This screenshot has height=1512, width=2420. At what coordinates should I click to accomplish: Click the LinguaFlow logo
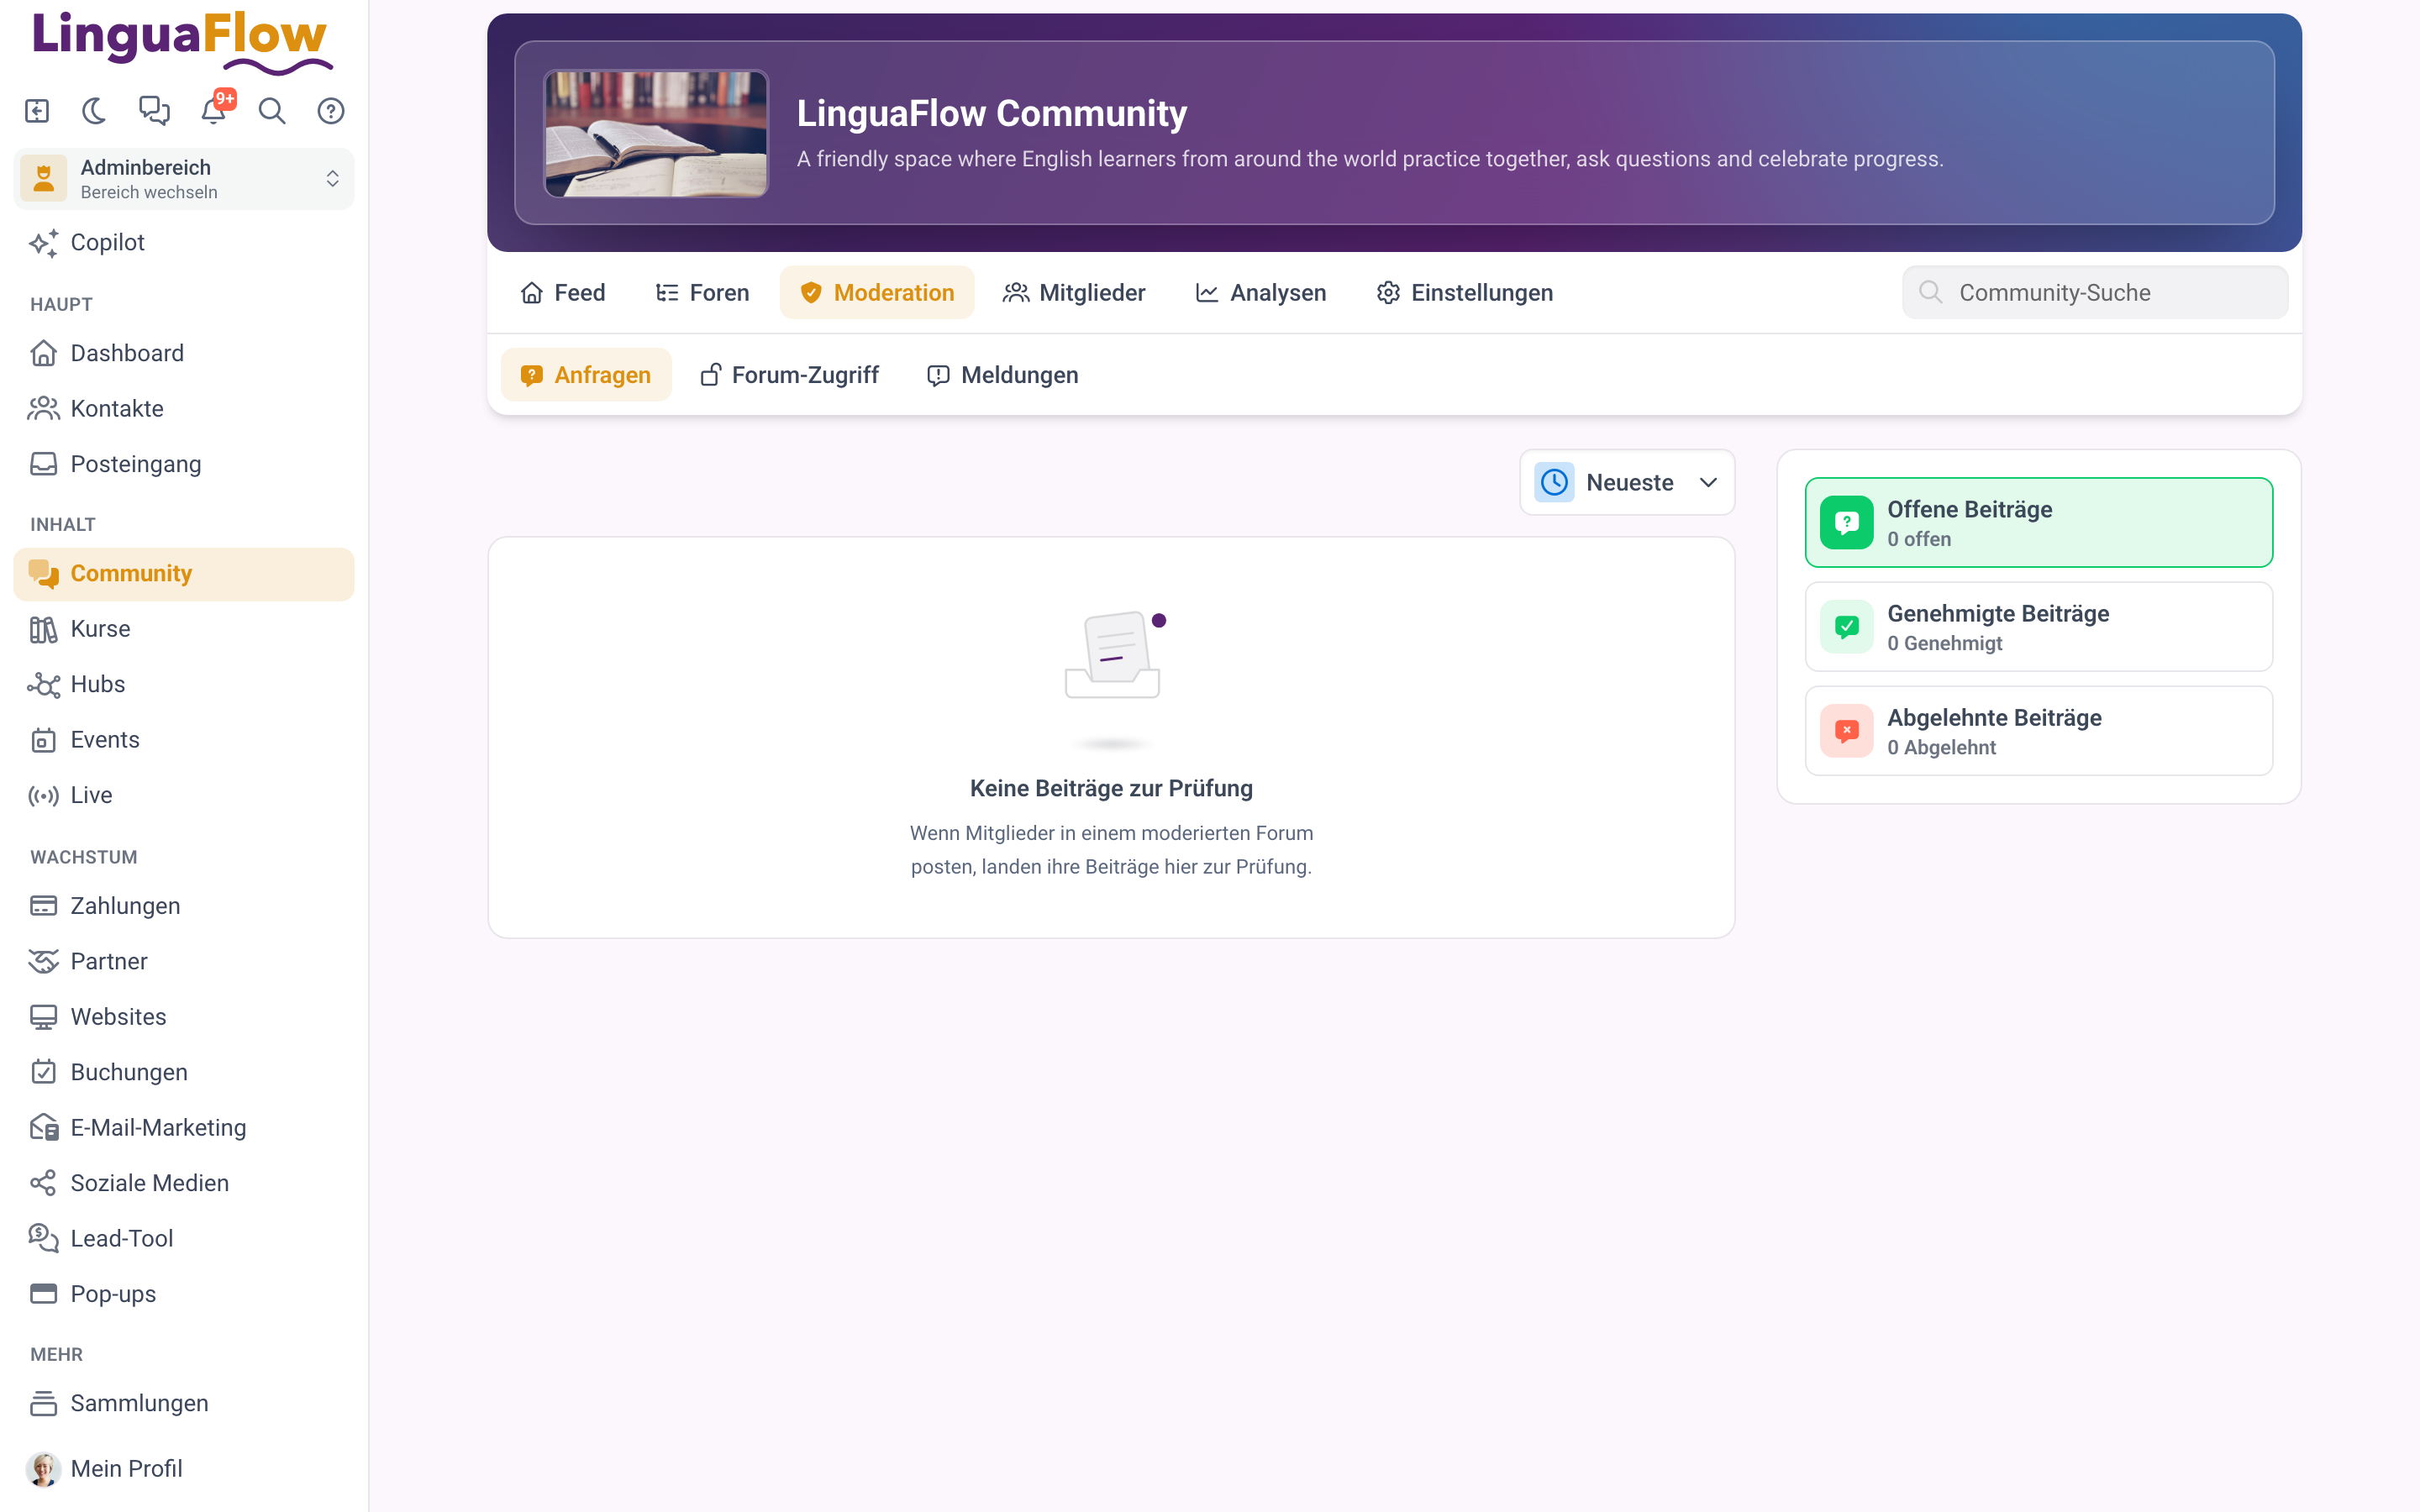182,42
